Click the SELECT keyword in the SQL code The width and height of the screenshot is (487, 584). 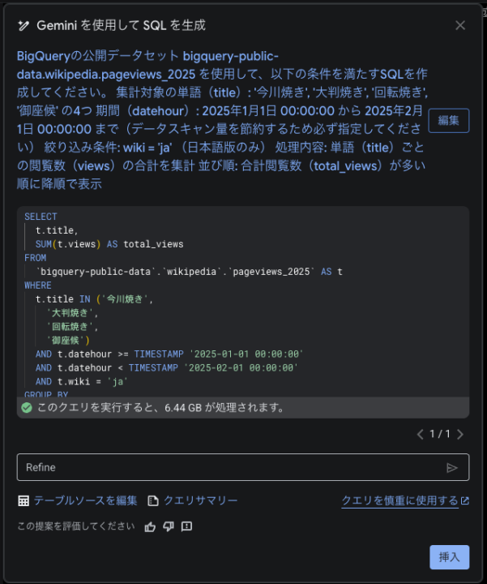41,217
